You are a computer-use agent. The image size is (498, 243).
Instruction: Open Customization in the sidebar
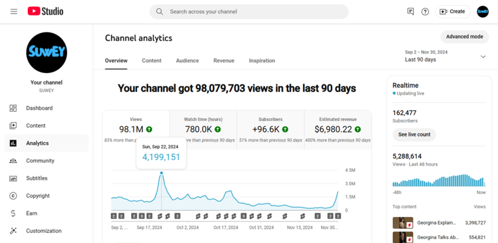pyautogui.click(x=46, y=231)
